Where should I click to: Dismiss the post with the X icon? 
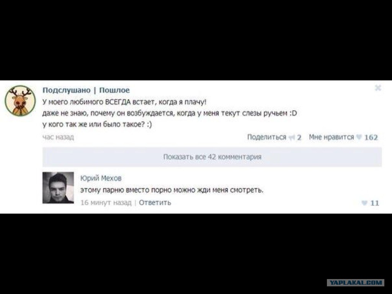pyautogui.click(x=378, y=88)
